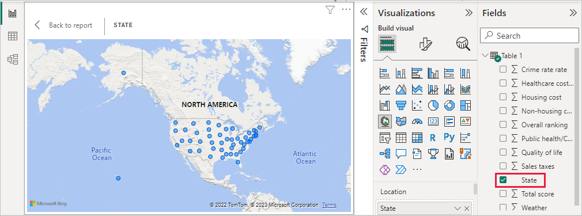Select the Pie chart visual
This screenshot has width=582, height=216.
[433, 105]
